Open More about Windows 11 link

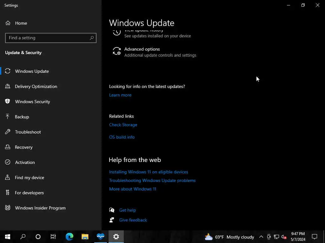(133, 189)
